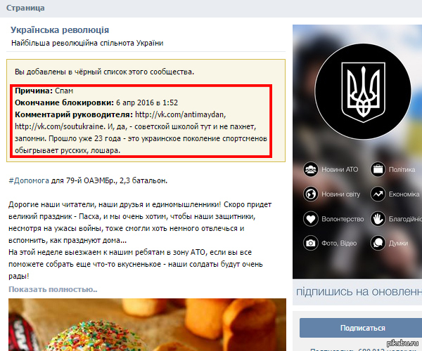Open the Фото, Відео camera icon

point(311,243)
